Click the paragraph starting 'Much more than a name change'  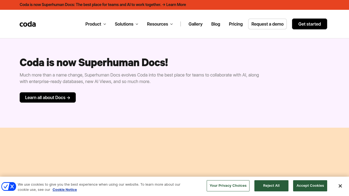tap(139, 78)
